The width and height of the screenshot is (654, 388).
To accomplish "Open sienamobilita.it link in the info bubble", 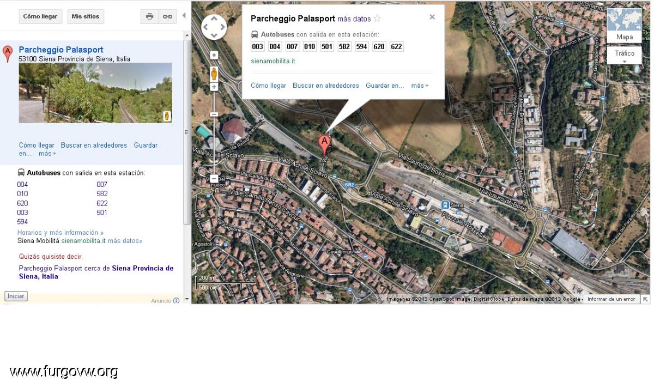I will (x=273, y=61).
